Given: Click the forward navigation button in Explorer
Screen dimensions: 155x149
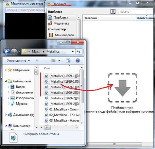Looking at the screenshot, I should [x=14, y=52].
